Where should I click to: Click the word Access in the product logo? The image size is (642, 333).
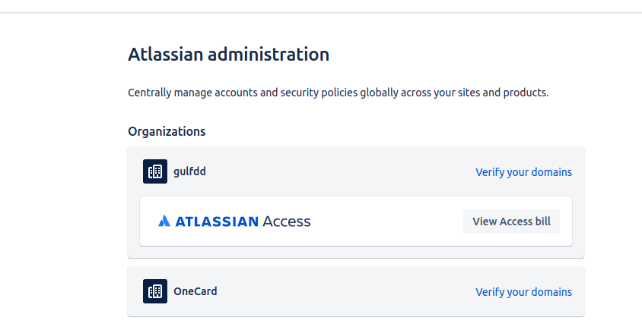point(287,221)
